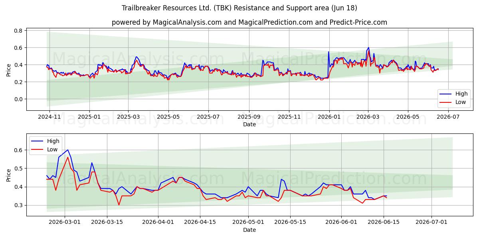Click the top chart '2026-07' date label

click(448, 117)
